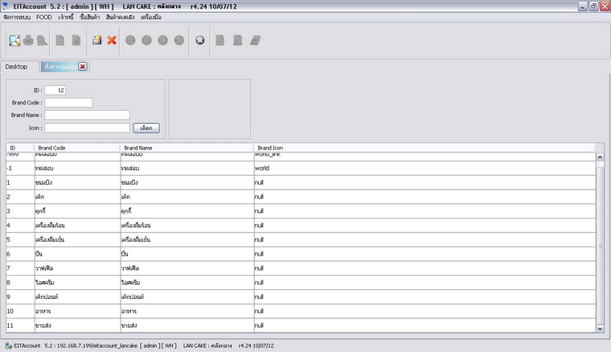
Task: Click the grayed document with pencil icon
Action: (x=238, y=40)
